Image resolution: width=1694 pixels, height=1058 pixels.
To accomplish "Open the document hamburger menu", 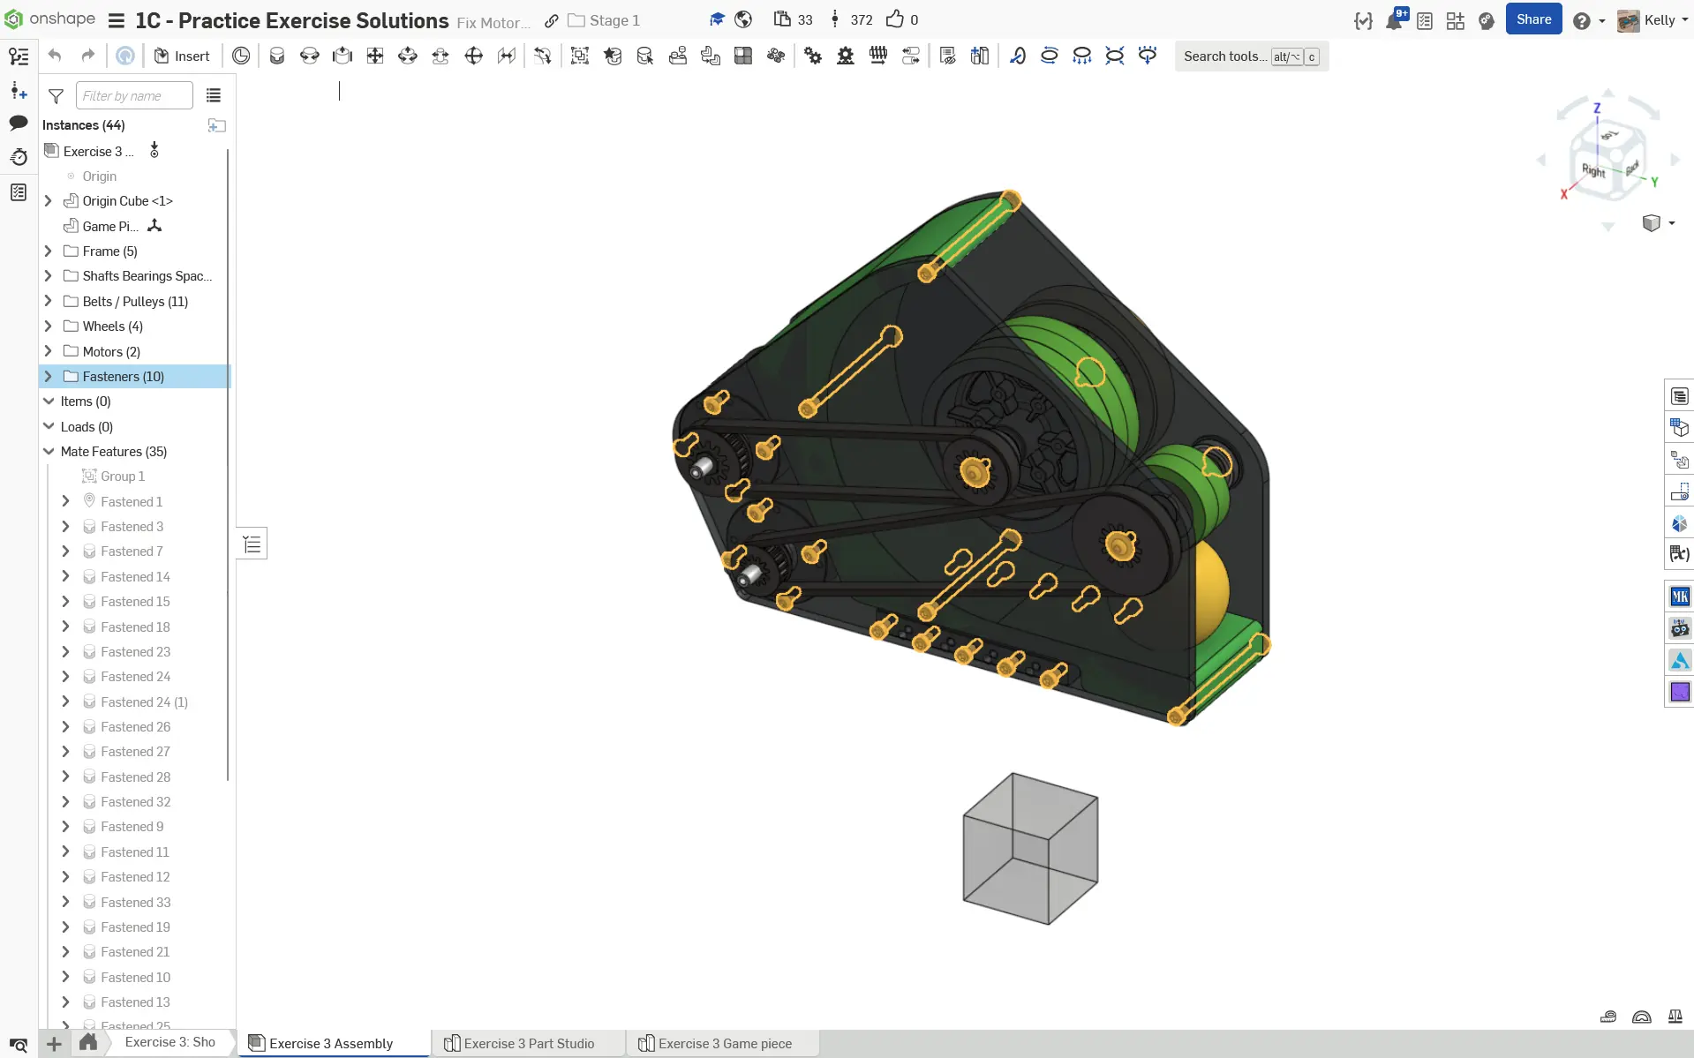I will pos(116,20).
